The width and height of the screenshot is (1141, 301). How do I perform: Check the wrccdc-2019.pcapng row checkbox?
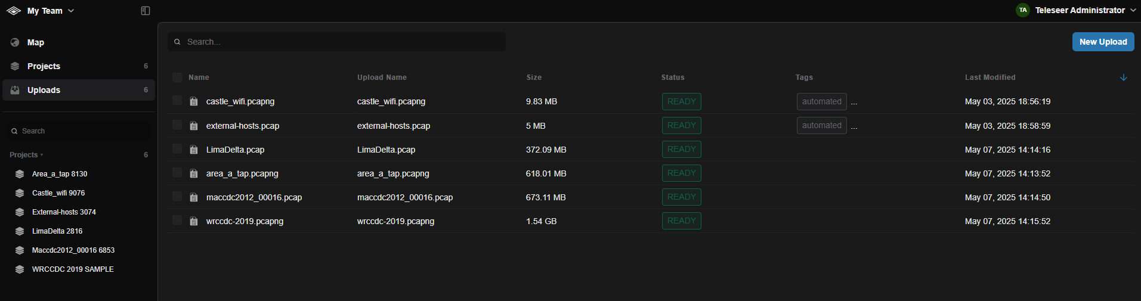[177, 220]
